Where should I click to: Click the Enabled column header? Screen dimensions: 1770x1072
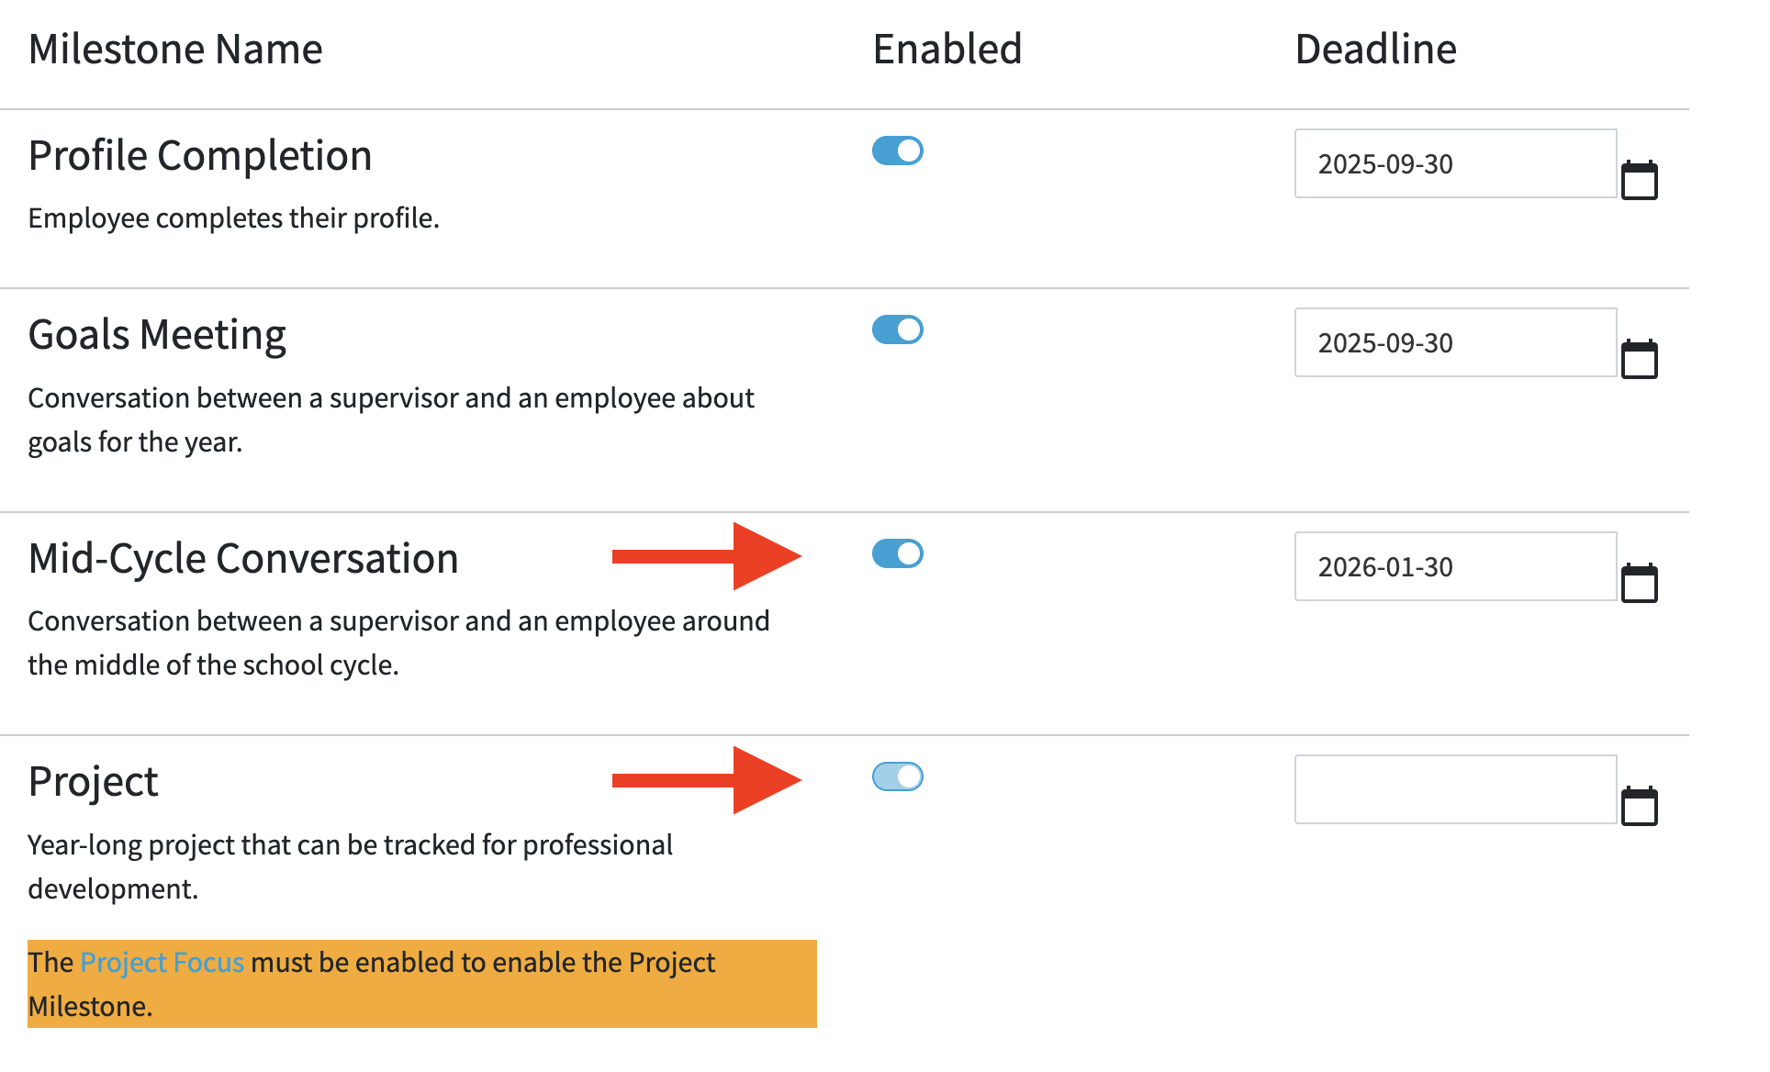point(947,49)
